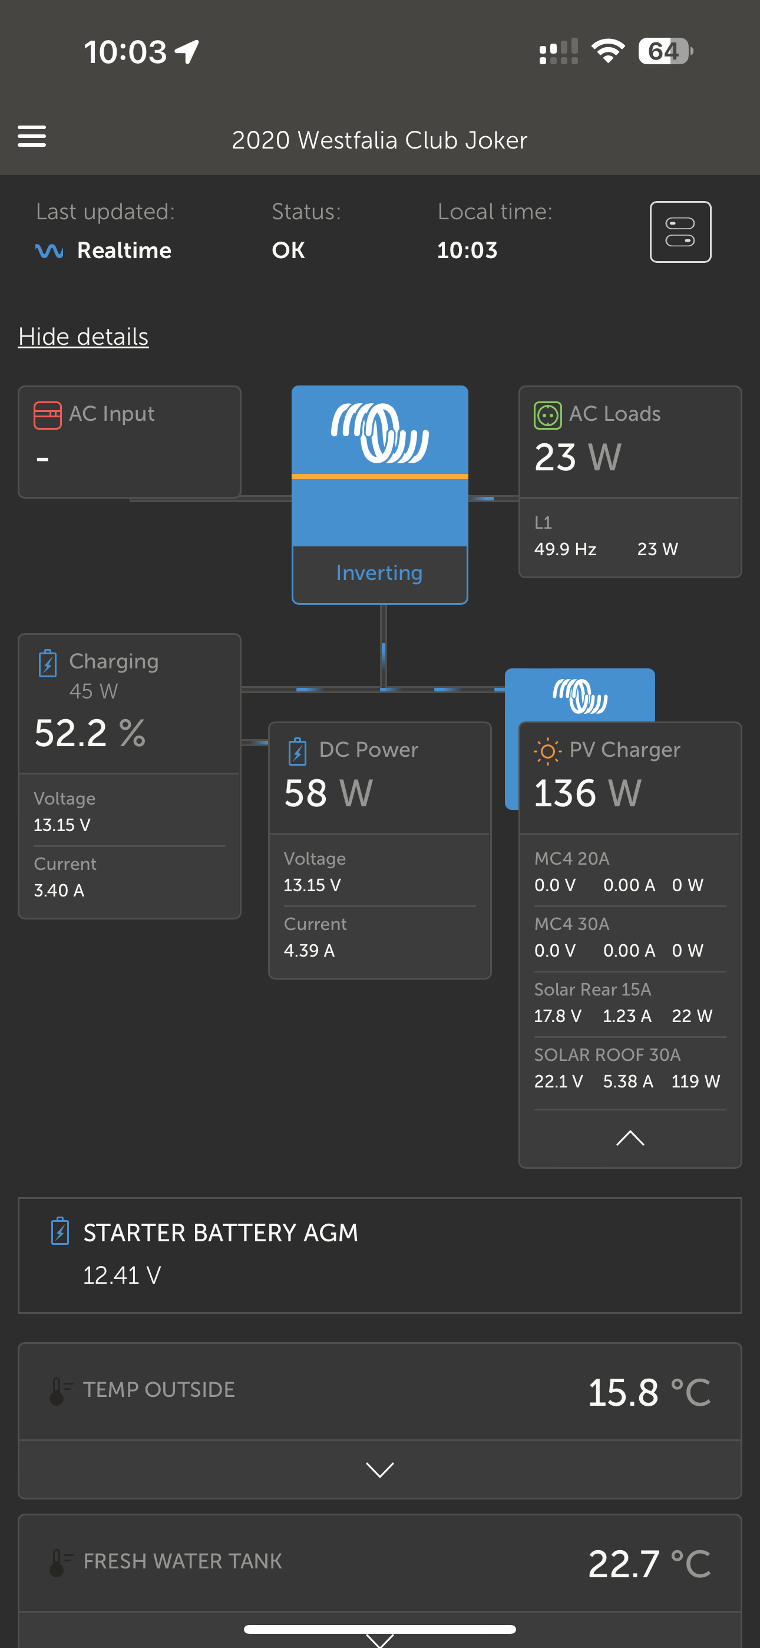Tap the Wi-Fi status icon
This screenshot has width=760, height=1648.
tap(608, 51)
